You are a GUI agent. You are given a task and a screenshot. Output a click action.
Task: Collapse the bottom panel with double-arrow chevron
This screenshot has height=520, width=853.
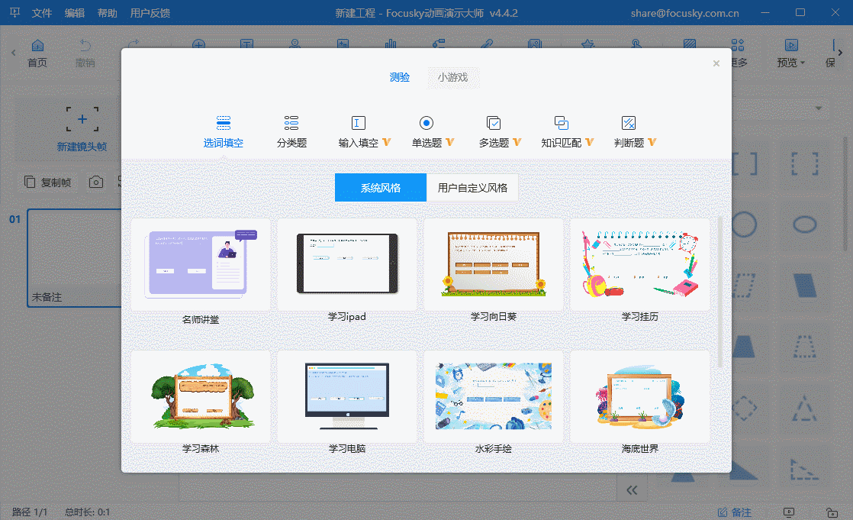[x=632, y=488]
